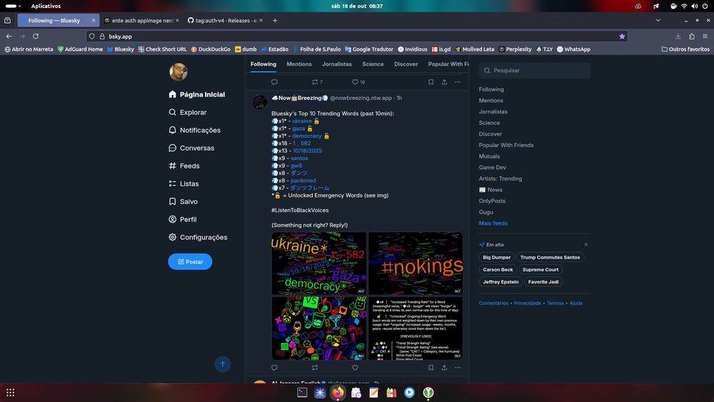Image resolution: width=714 pixels, height=402 pixels.
Task: Share the Now Breezing post
Action: tap(444, 368)
